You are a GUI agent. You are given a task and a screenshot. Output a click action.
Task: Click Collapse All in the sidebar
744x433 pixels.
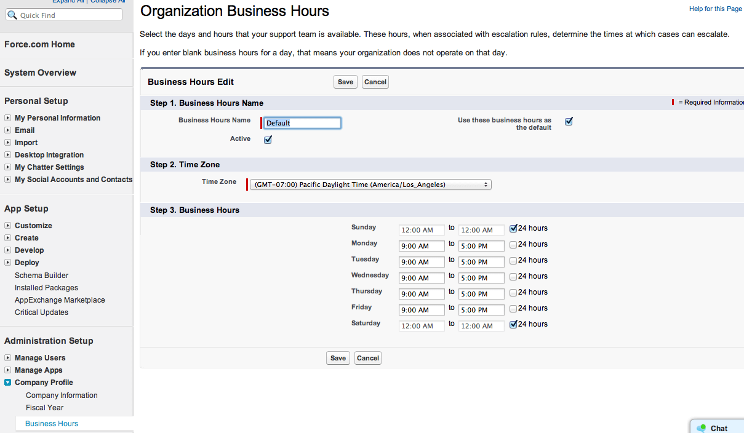[x=108, y=1]
